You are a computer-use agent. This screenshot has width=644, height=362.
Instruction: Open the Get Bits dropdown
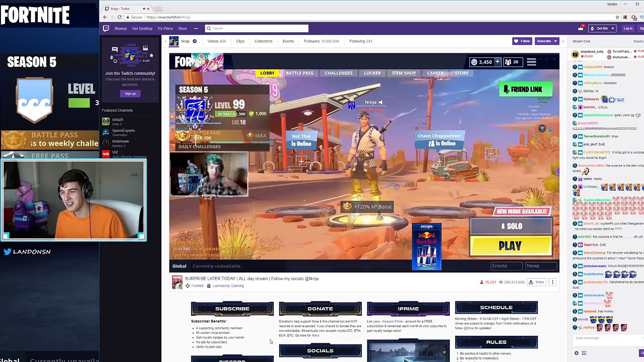(x=603, y=29)
